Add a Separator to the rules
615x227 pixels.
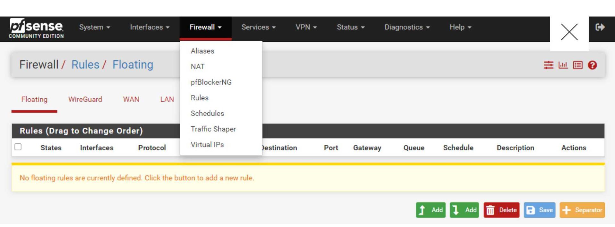[582, 210]
